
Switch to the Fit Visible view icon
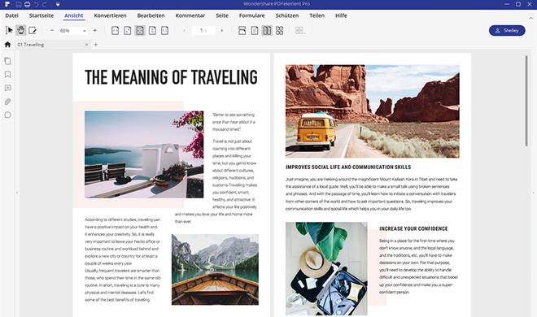click(x=164, y=30)
